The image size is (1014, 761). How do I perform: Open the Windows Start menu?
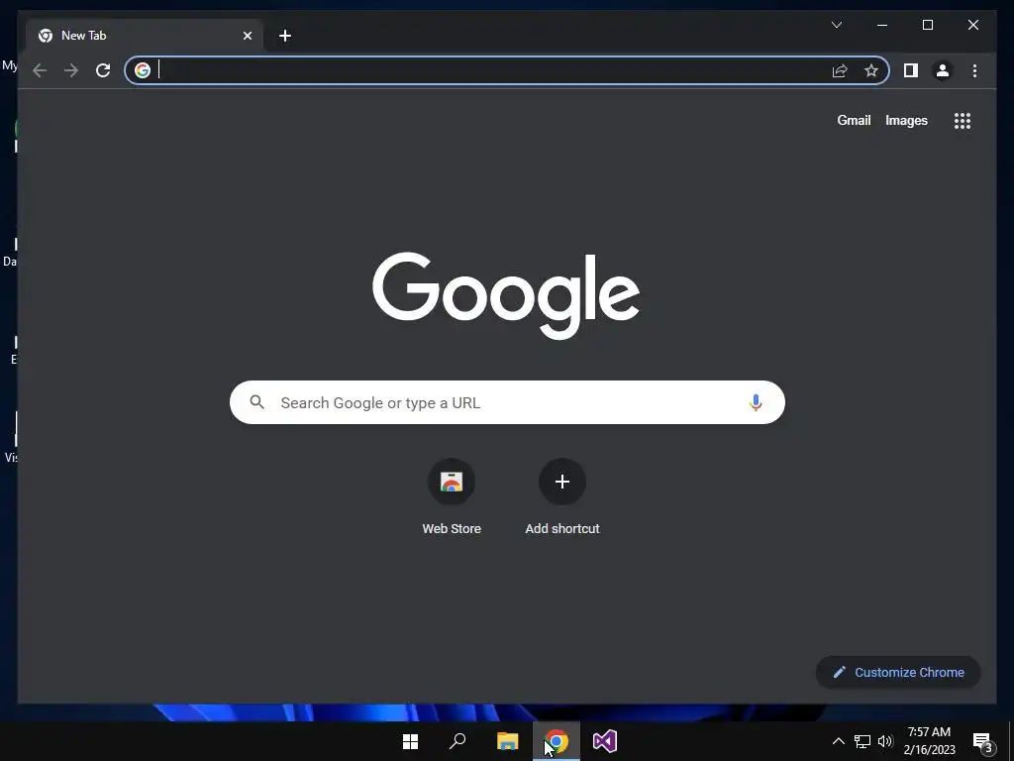pos(410,741)
